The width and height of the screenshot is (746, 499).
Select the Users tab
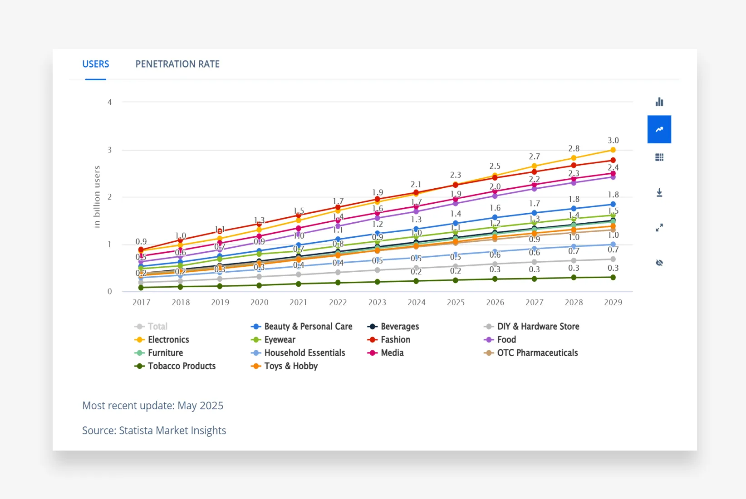[x=96, y=64]
